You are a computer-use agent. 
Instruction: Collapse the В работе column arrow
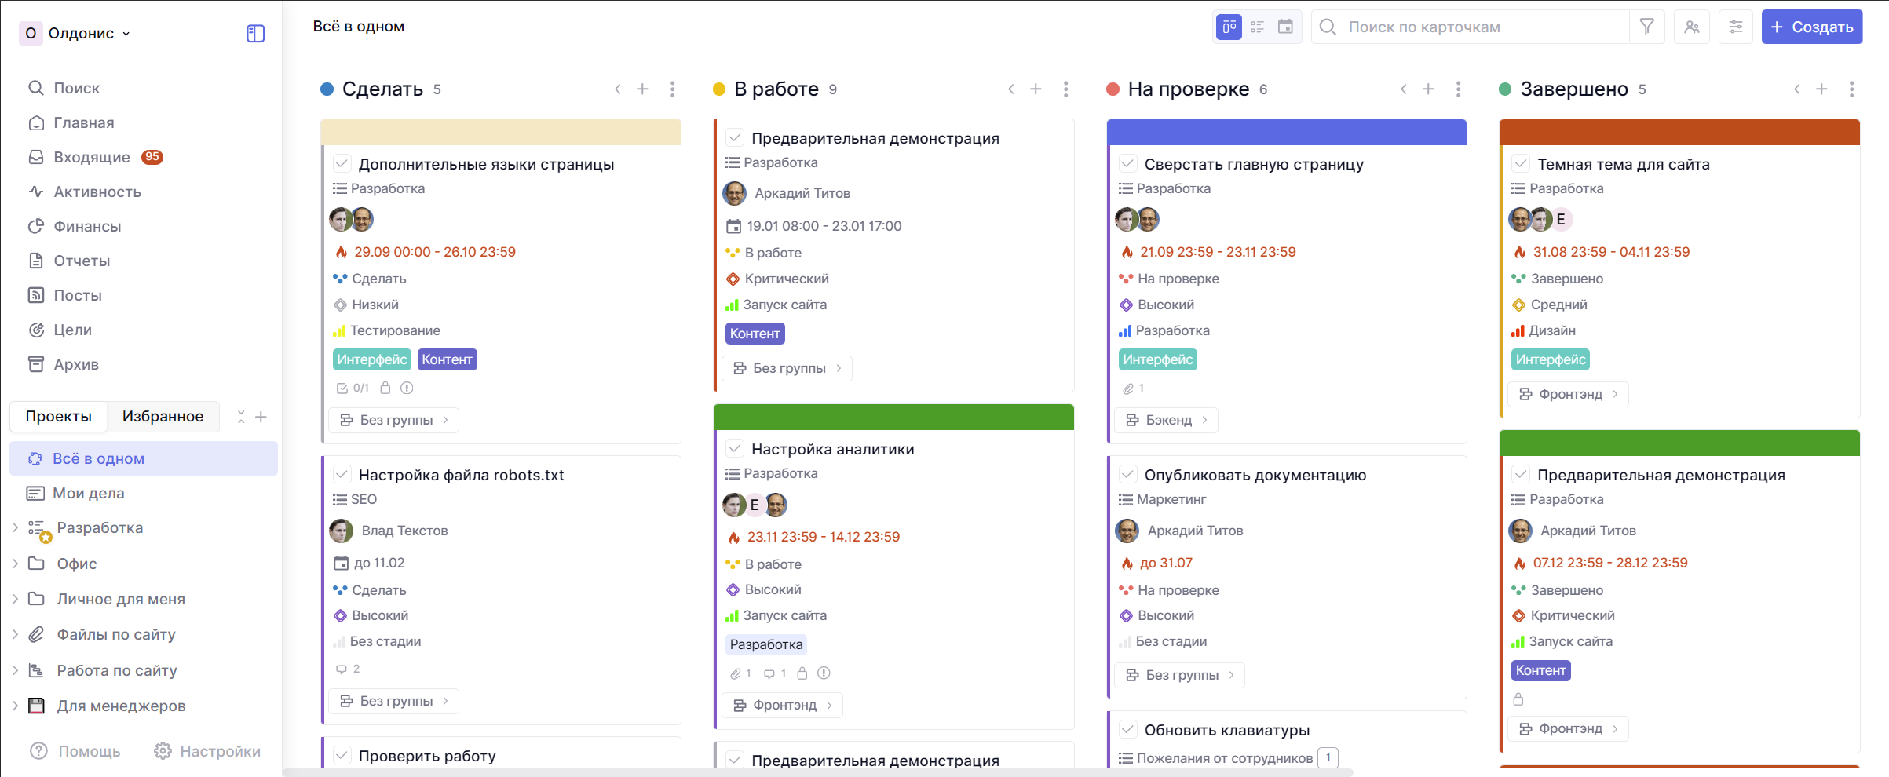1011,89
